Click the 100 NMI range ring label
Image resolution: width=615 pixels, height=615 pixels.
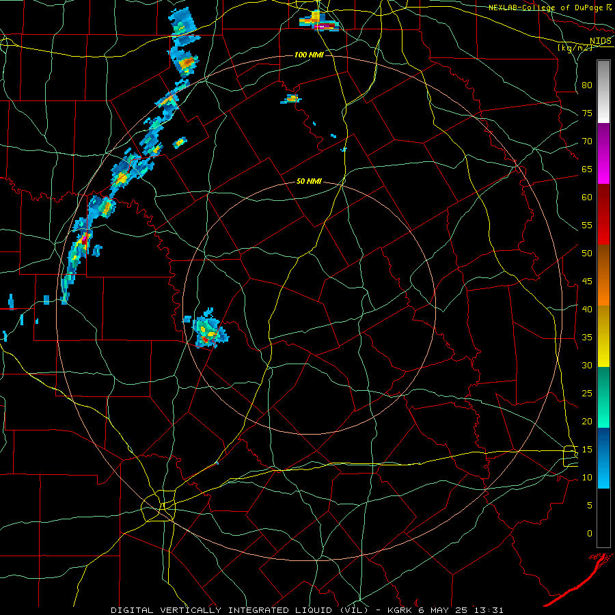point(309,55)
